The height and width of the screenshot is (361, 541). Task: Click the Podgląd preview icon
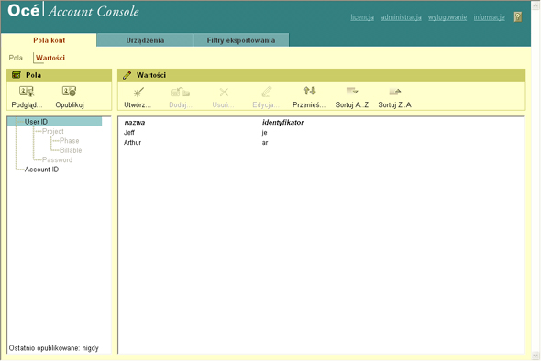(x=27, y=92)
